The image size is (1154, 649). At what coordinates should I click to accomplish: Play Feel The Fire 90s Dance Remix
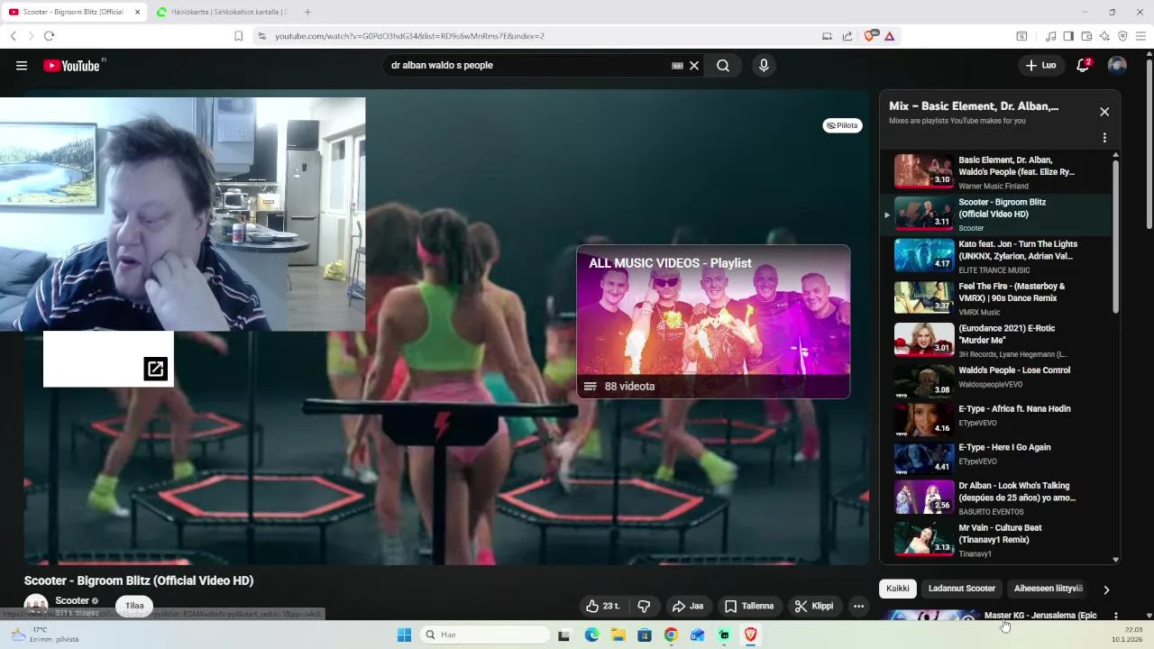[995, 297]
